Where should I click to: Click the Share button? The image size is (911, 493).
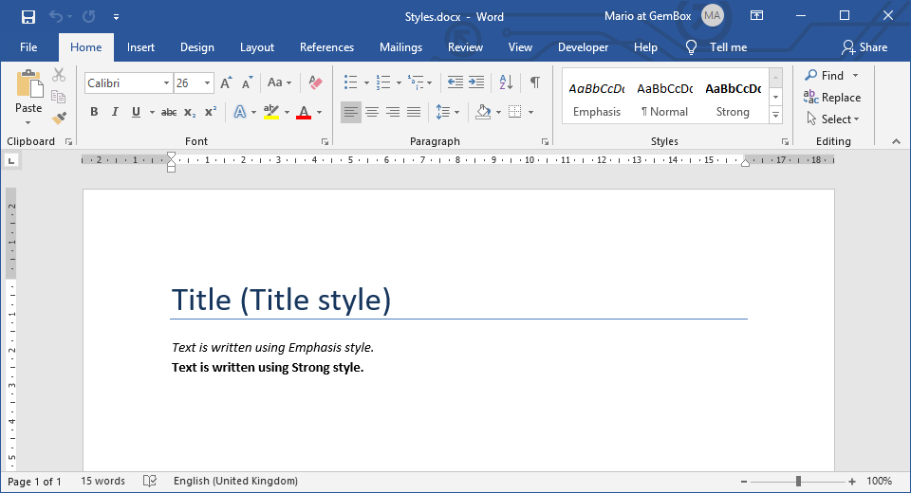point(864,47)
